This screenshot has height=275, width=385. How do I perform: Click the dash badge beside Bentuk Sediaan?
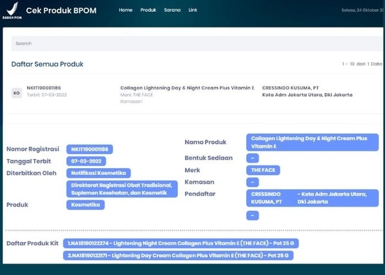(x=252, y=158)
